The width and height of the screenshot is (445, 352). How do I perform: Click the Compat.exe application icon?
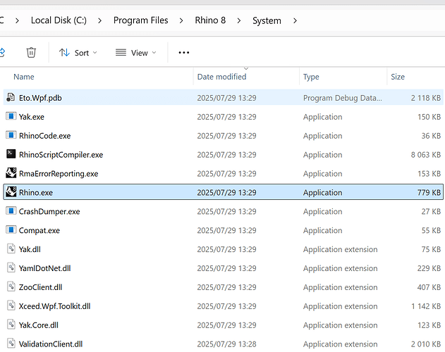[11, 230]
